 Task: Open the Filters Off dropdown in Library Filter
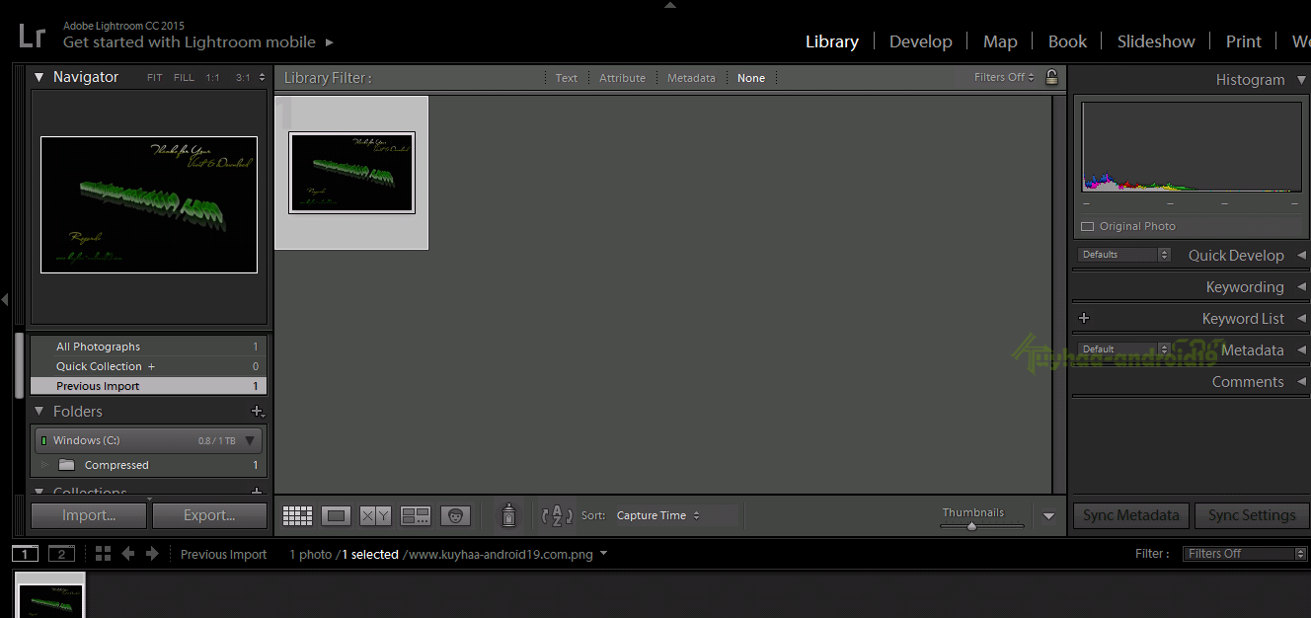[1004, 77]
